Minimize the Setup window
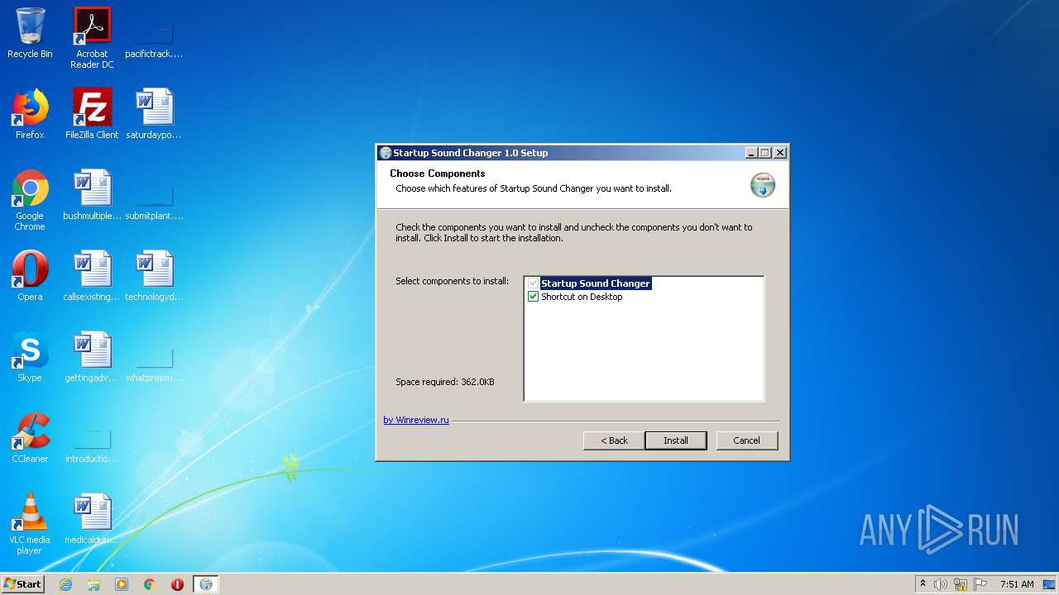1059x595 pixels. point(751,153)
